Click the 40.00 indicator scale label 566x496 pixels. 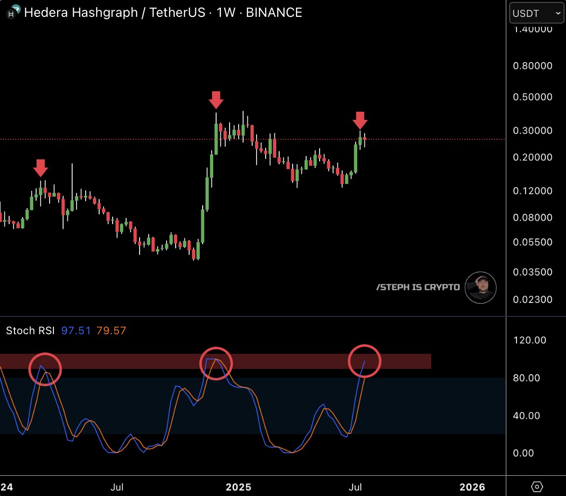point(527,416)
